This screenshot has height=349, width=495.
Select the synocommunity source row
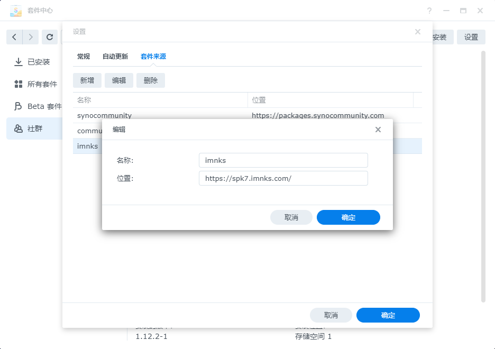[159, 115]
